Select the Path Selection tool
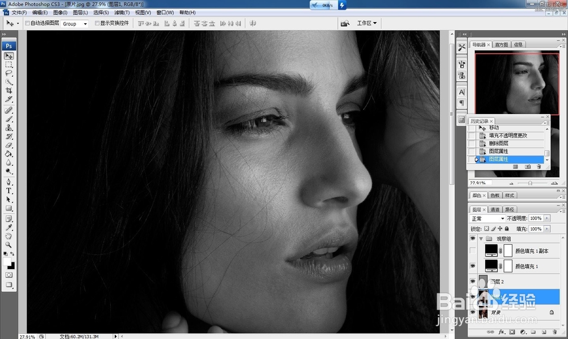568x339 pixels. pyautogui.click(x=9, y=199)
